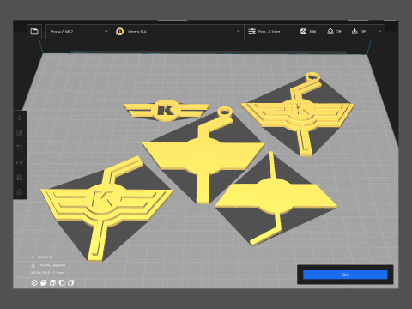412x309 pixels.
Task: Select the Rotate tool
Action: click(20, 148)
